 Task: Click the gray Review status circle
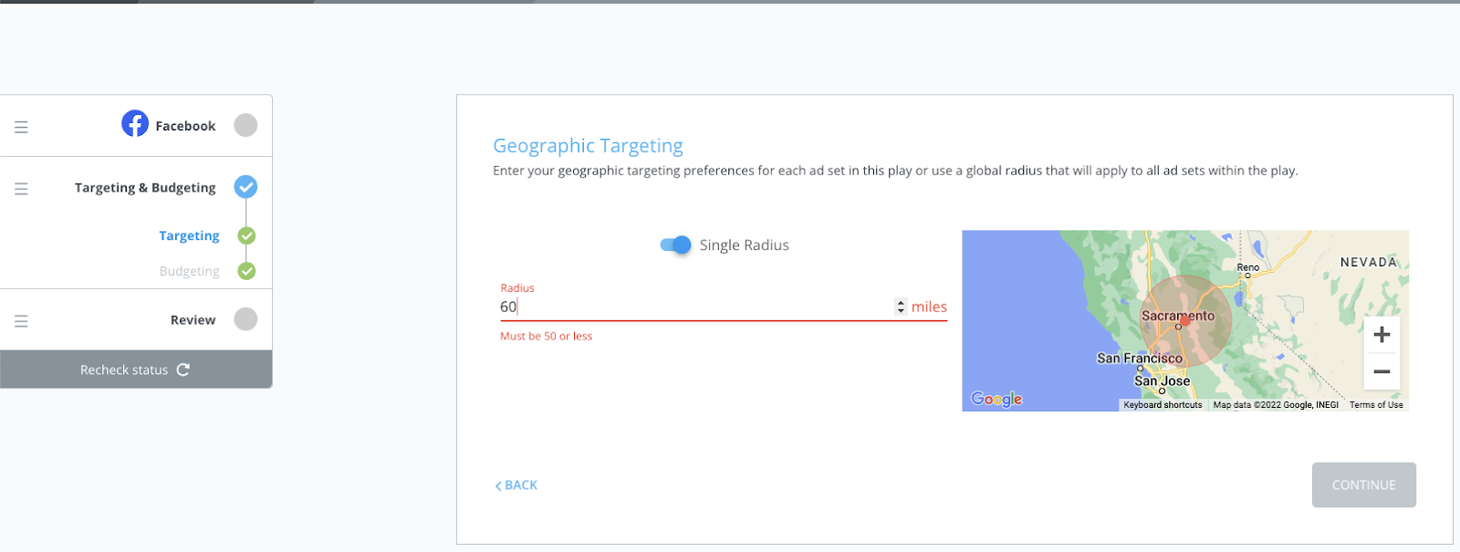245,319
